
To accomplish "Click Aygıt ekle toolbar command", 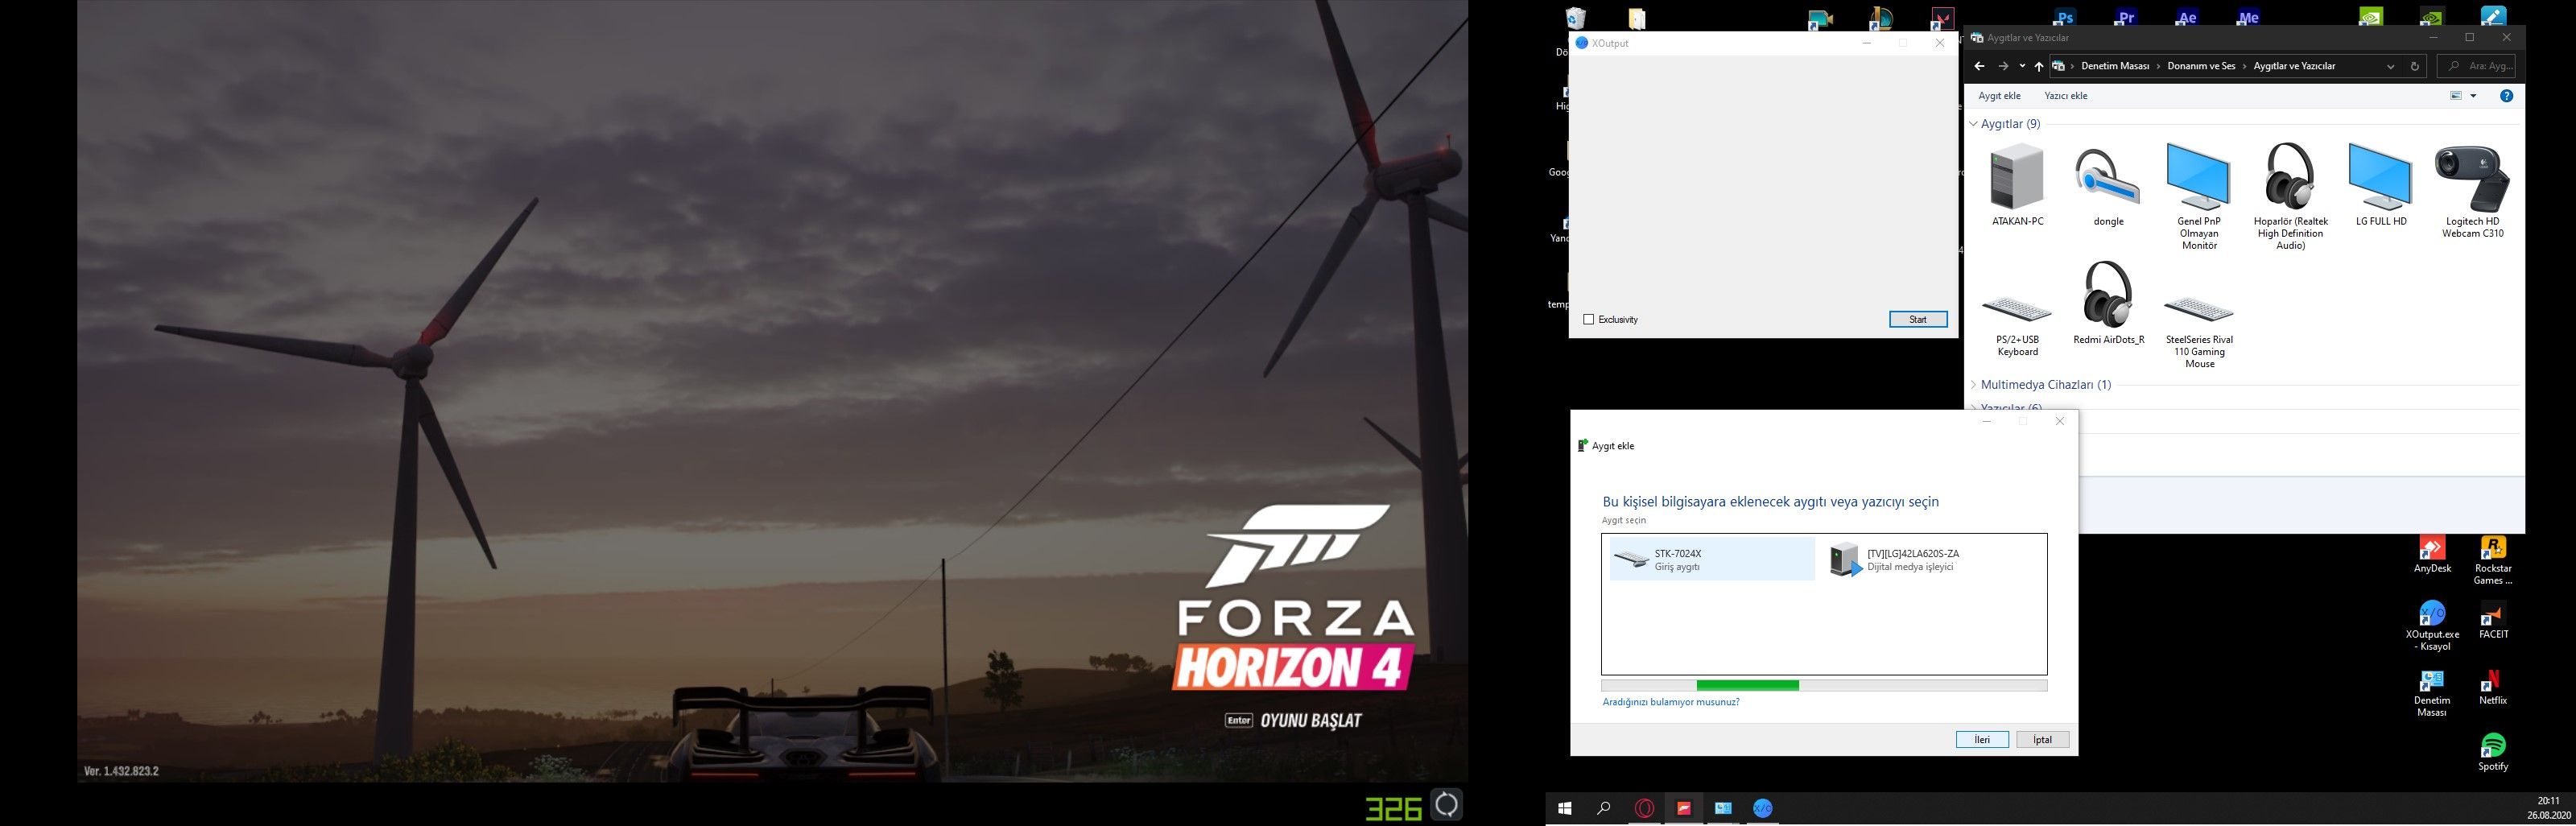I will (x=1999, y=96).
